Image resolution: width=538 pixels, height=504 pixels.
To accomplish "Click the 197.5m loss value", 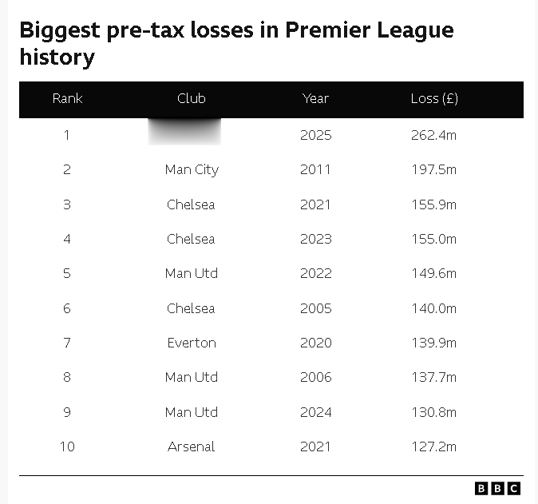I will tap(433, 169).
